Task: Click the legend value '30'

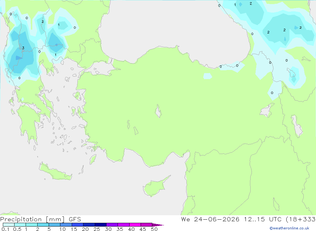Action: click(108, 229)
